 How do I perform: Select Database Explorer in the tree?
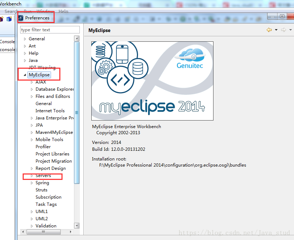point(55,89)
